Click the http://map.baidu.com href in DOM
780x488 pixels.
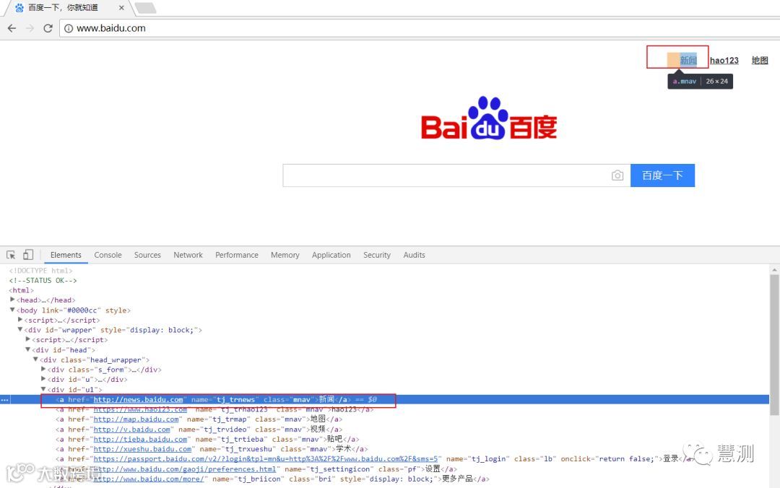tap(136, 419)
